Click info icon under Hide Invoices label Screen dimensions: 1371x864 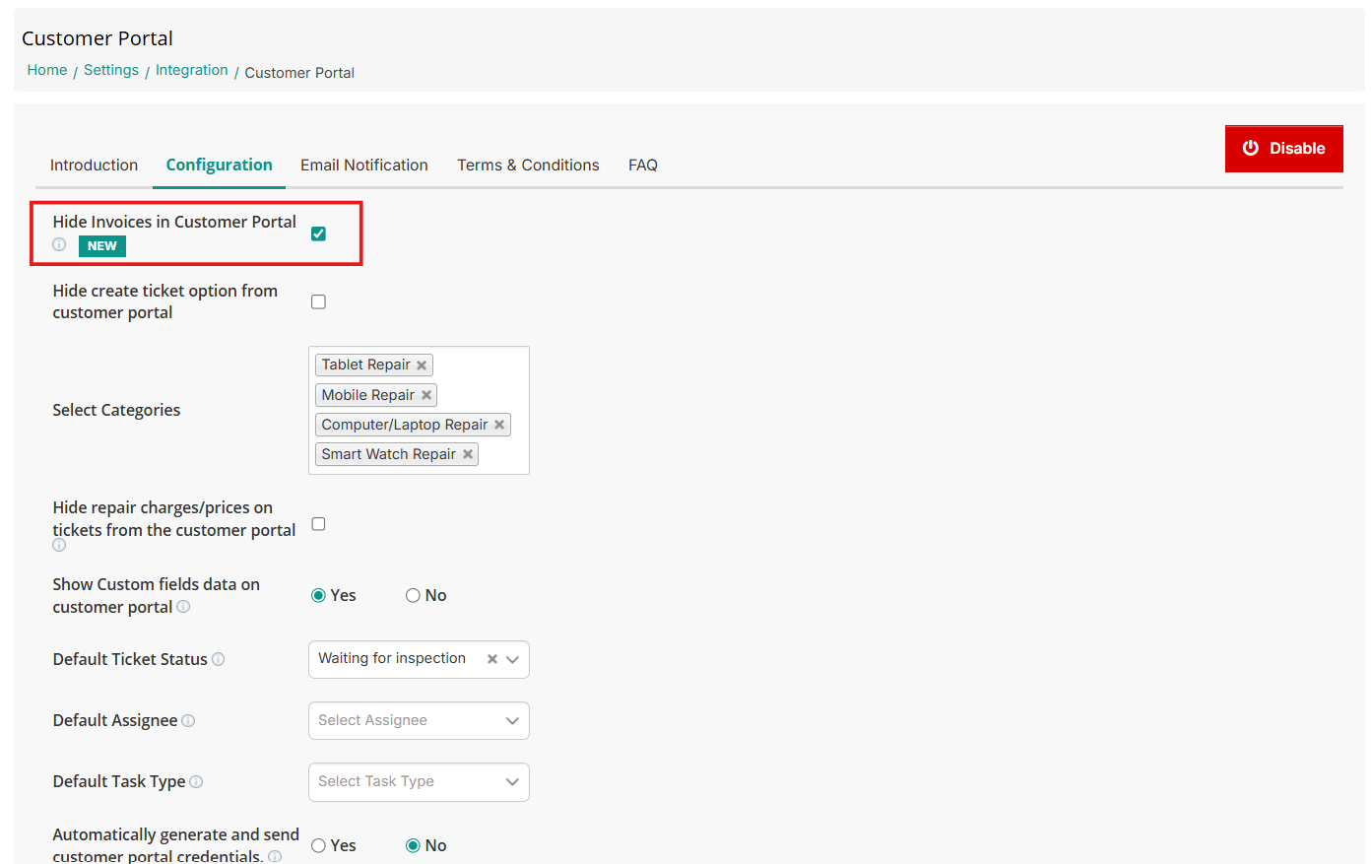[x=59, y=244]
